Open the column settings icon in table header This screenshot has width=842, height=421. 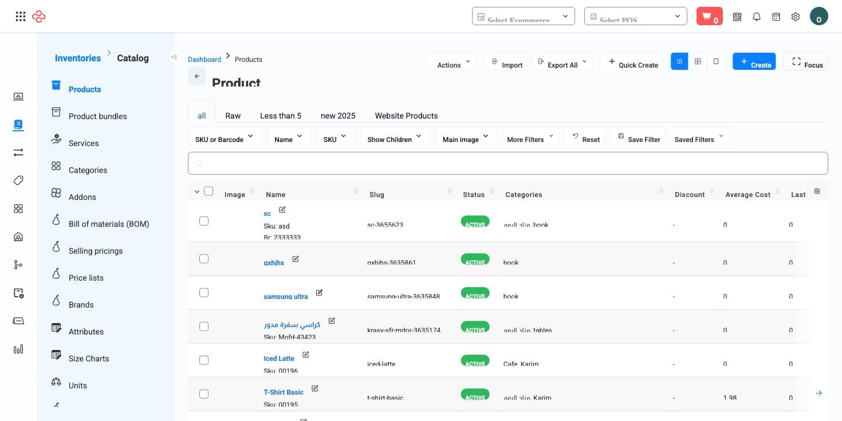pyautogui.click(x=817, y=191)
